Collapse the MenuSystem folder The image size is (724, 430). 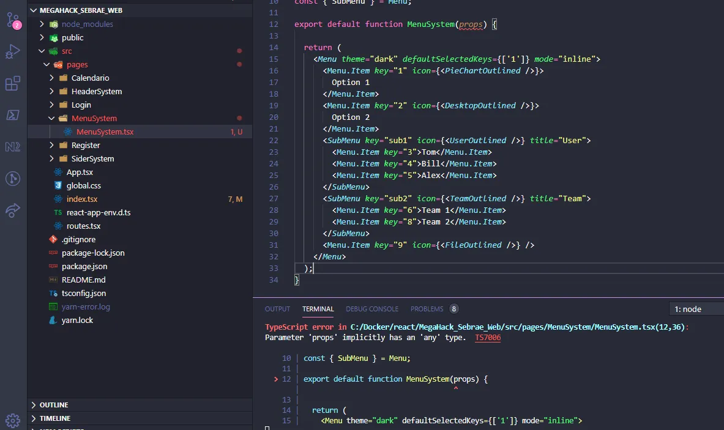(94, 119)
